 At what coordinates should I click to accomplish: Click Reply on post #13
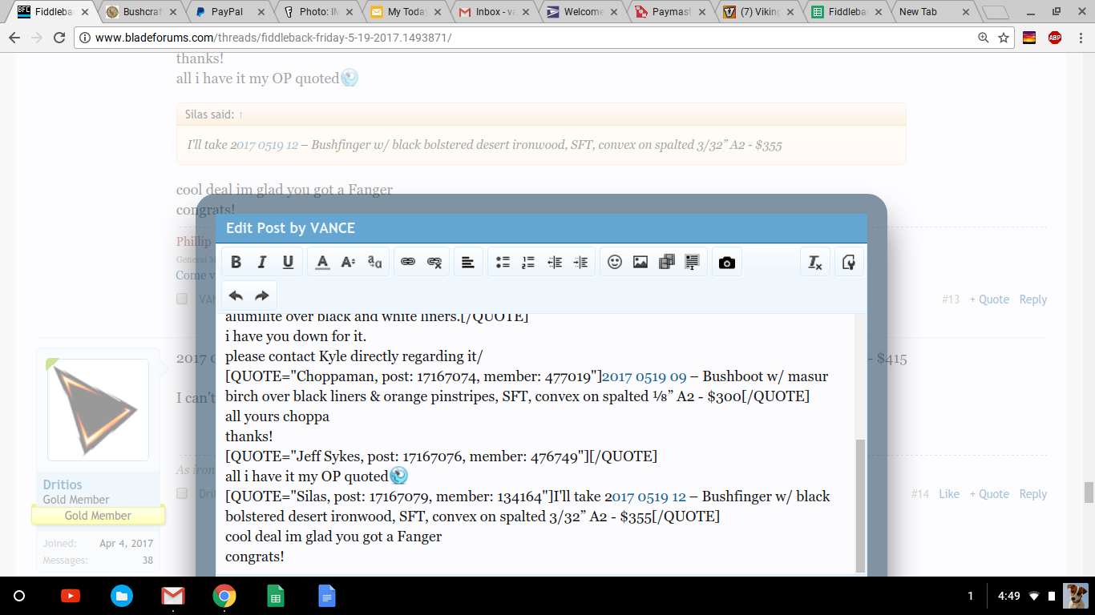click(1033, 299)
